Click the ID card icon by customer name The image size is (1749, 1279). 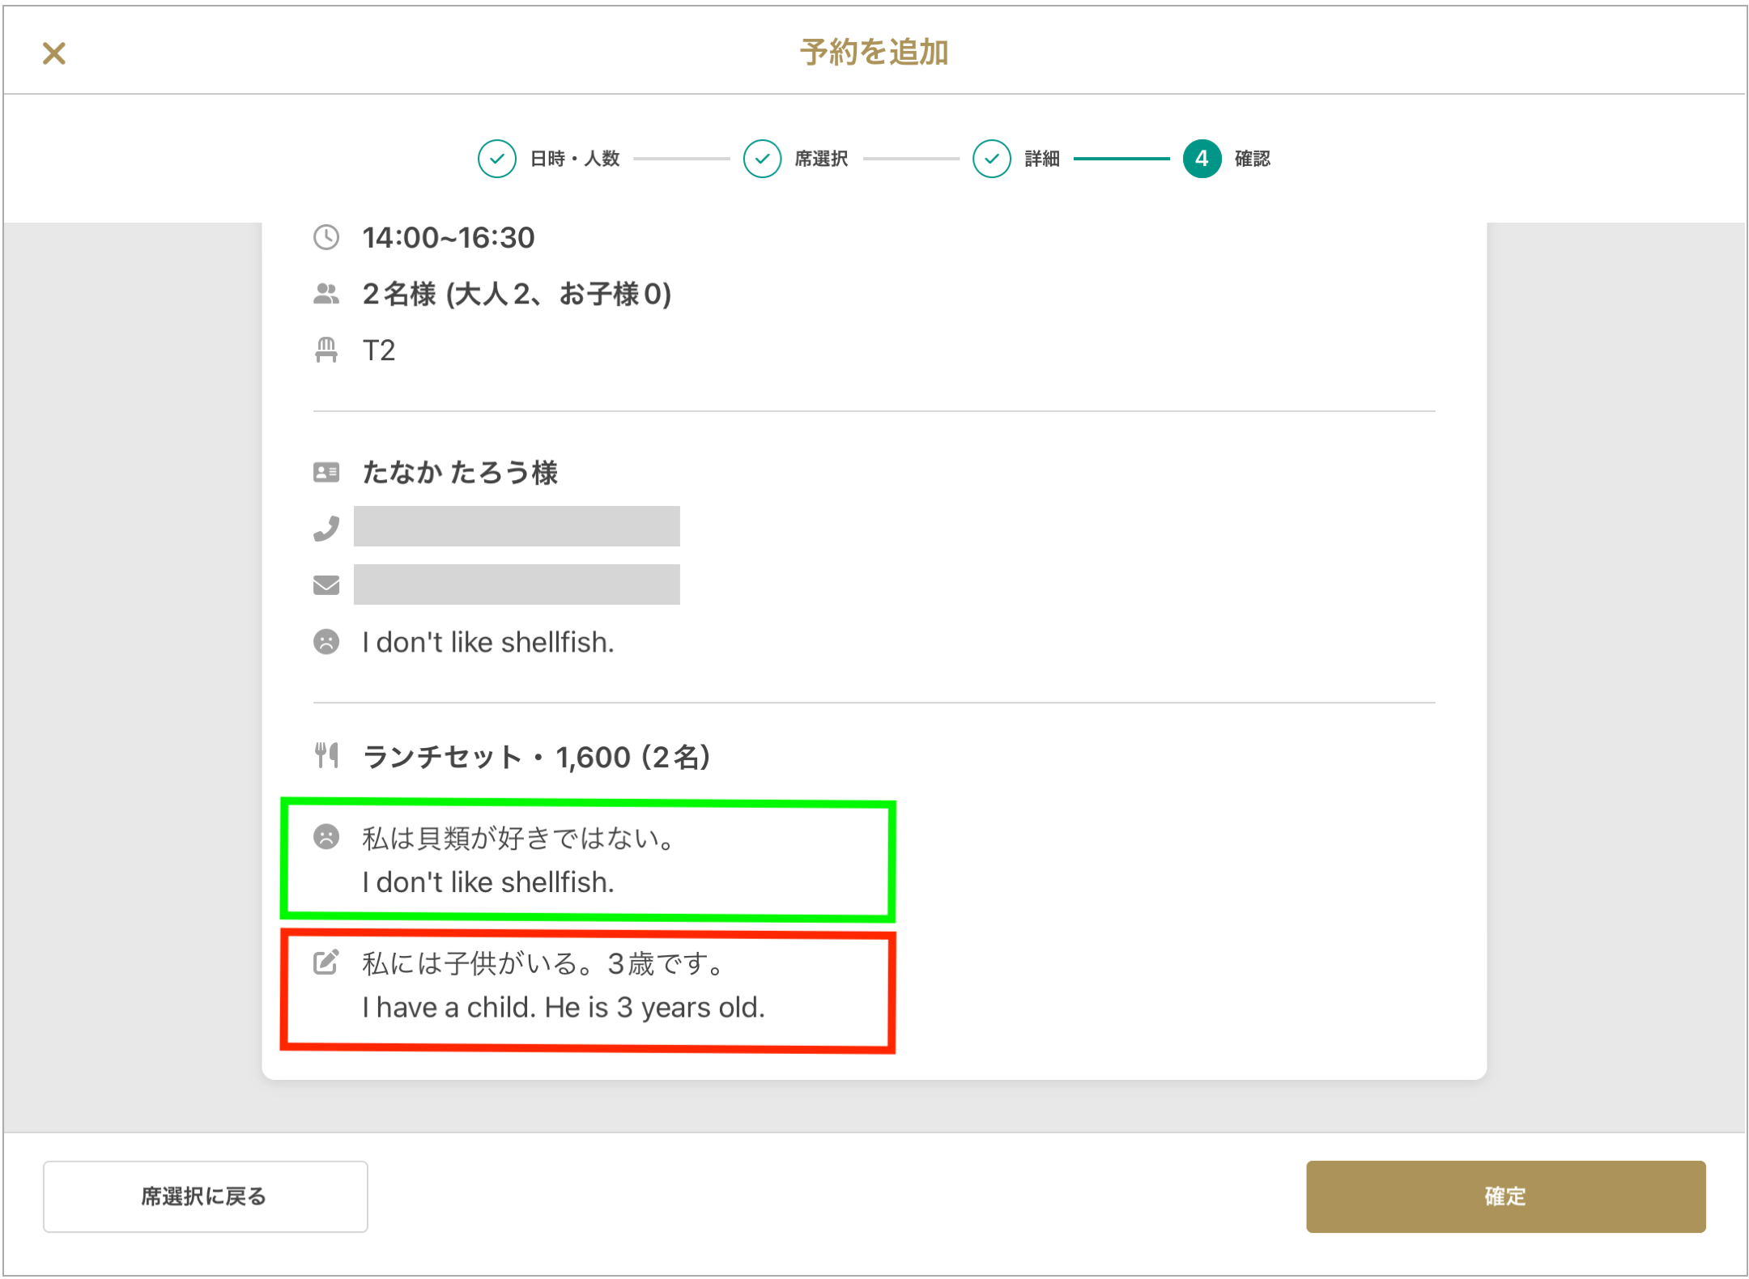(326, 472)
